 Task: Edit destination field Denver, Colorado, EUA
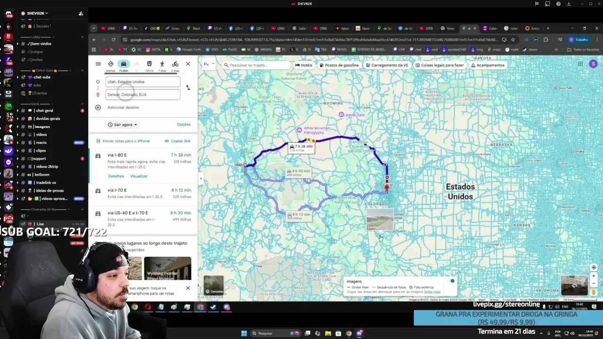[143, 95]
